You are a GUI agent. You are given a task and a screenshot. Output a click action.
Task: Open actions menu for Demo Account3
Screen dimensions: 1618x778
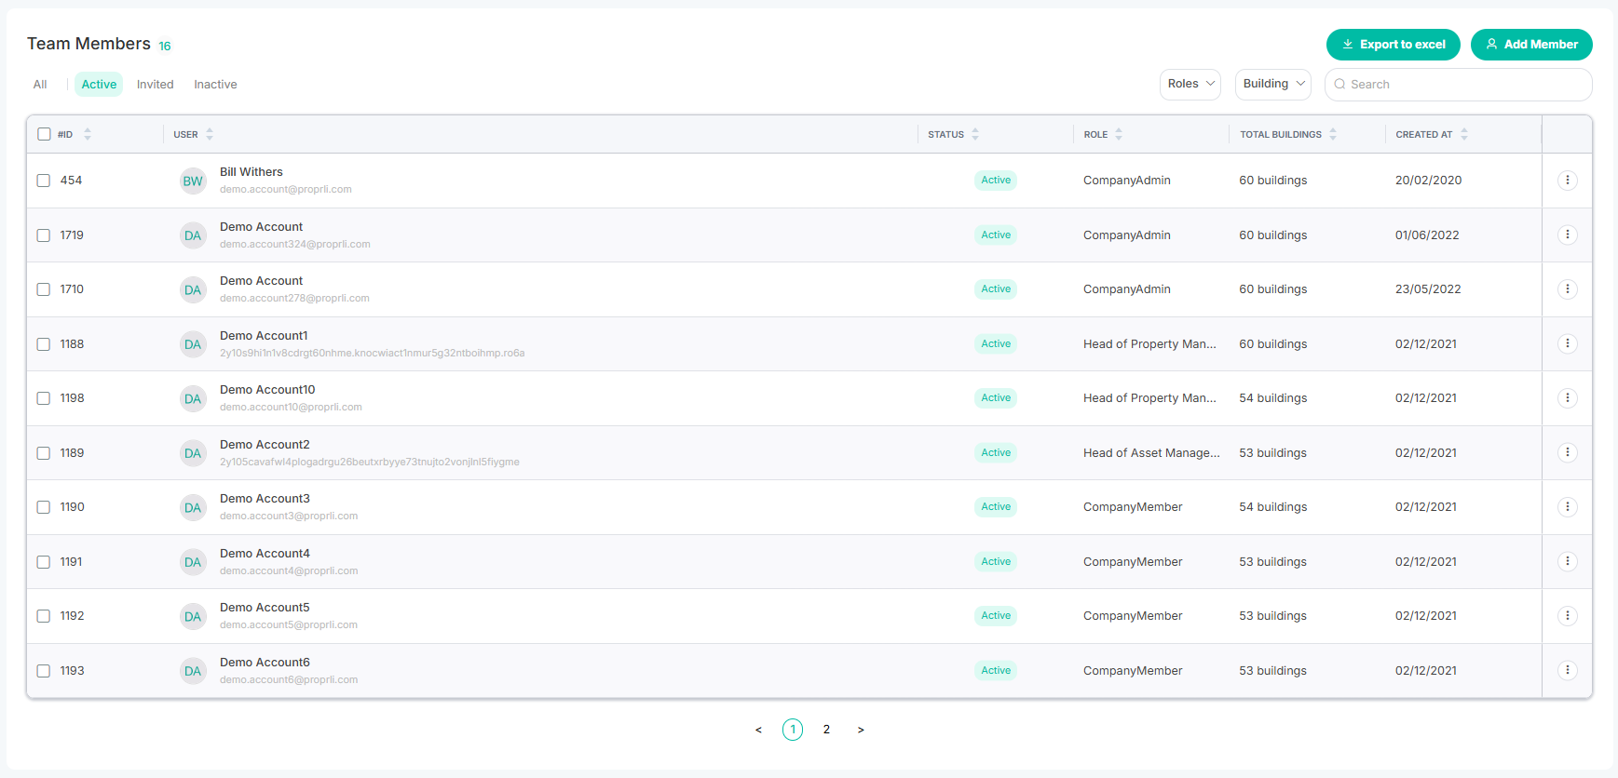click(1567, 507)
